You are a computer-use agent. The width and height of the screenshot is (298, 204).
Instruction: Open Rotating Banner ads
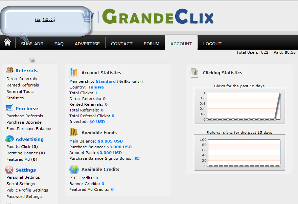[26, 153]
